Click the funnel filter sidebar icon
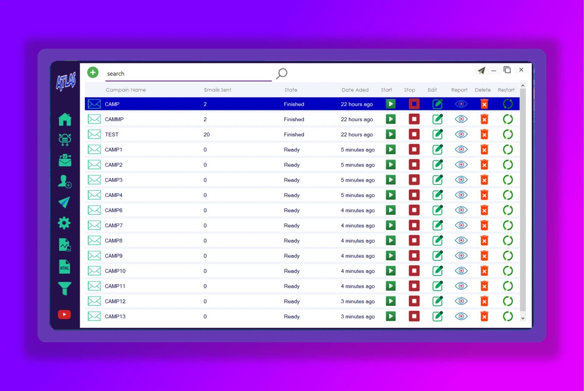 tap(64, 288)
